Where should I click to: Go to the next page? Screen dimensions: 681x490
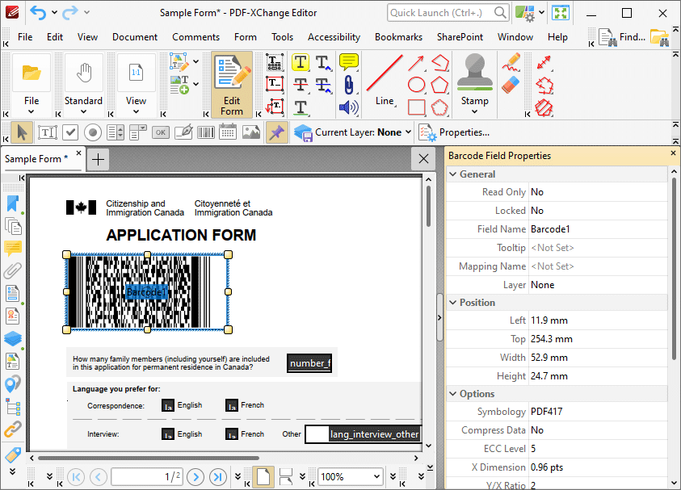195,477
